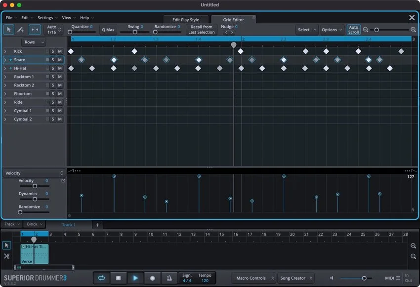Toggle the snap-to-grid tool icon

(x=35, y=30)
